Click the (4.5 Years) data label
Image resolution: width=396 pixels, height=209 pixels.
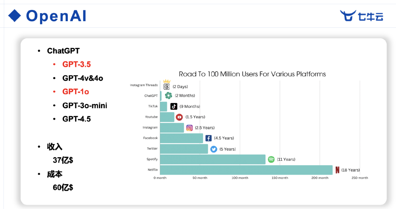click(x=224, y=138)
